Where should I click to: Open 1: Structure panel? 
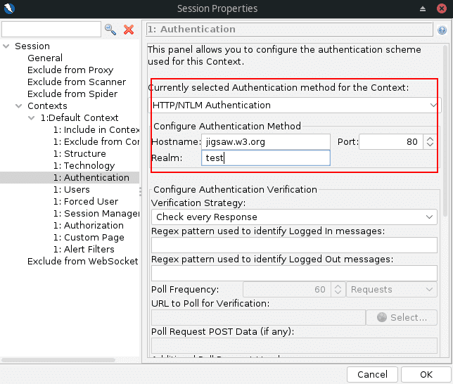tap(79, 154)
